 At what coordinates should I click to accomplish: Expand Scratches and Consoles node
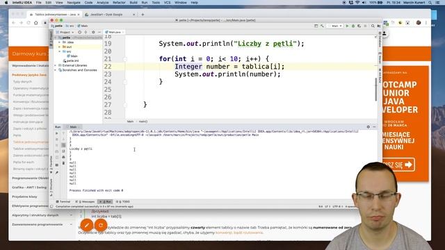point(56,70)
